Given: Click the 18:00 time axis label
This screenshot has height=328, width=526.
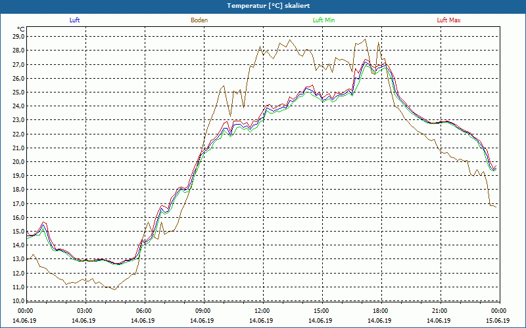Looking at the screenshot, I should tap(380, 311).
